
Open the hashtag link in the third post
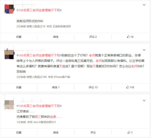point(39,106)
